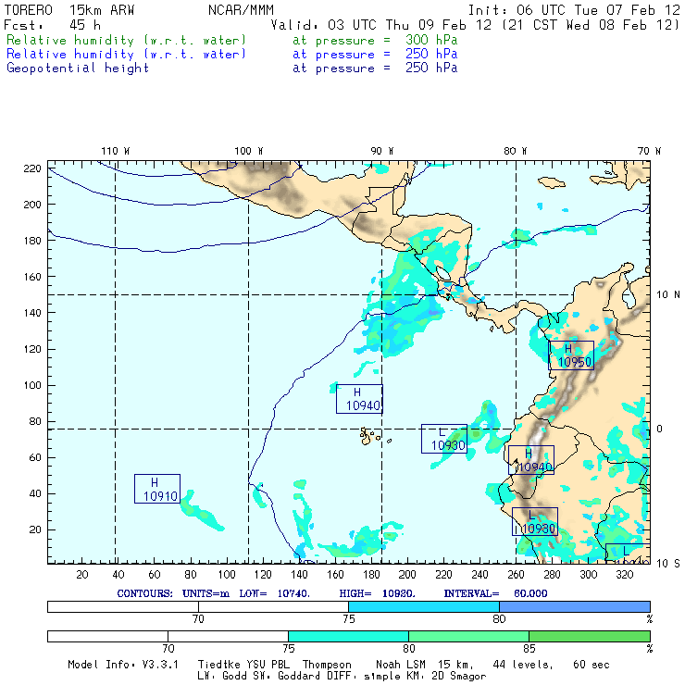Click the CONTOURS UNITS info line
Screen dimensions: 685x685
(332, 593)
